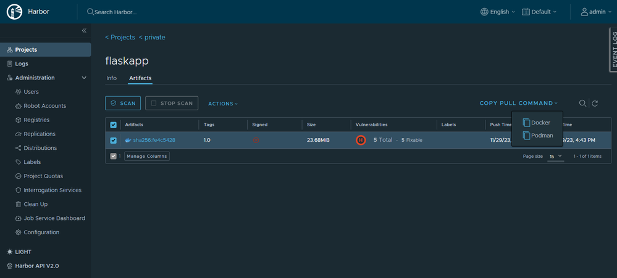Toggle the select-all artifacts checkbox

point(113,125)
